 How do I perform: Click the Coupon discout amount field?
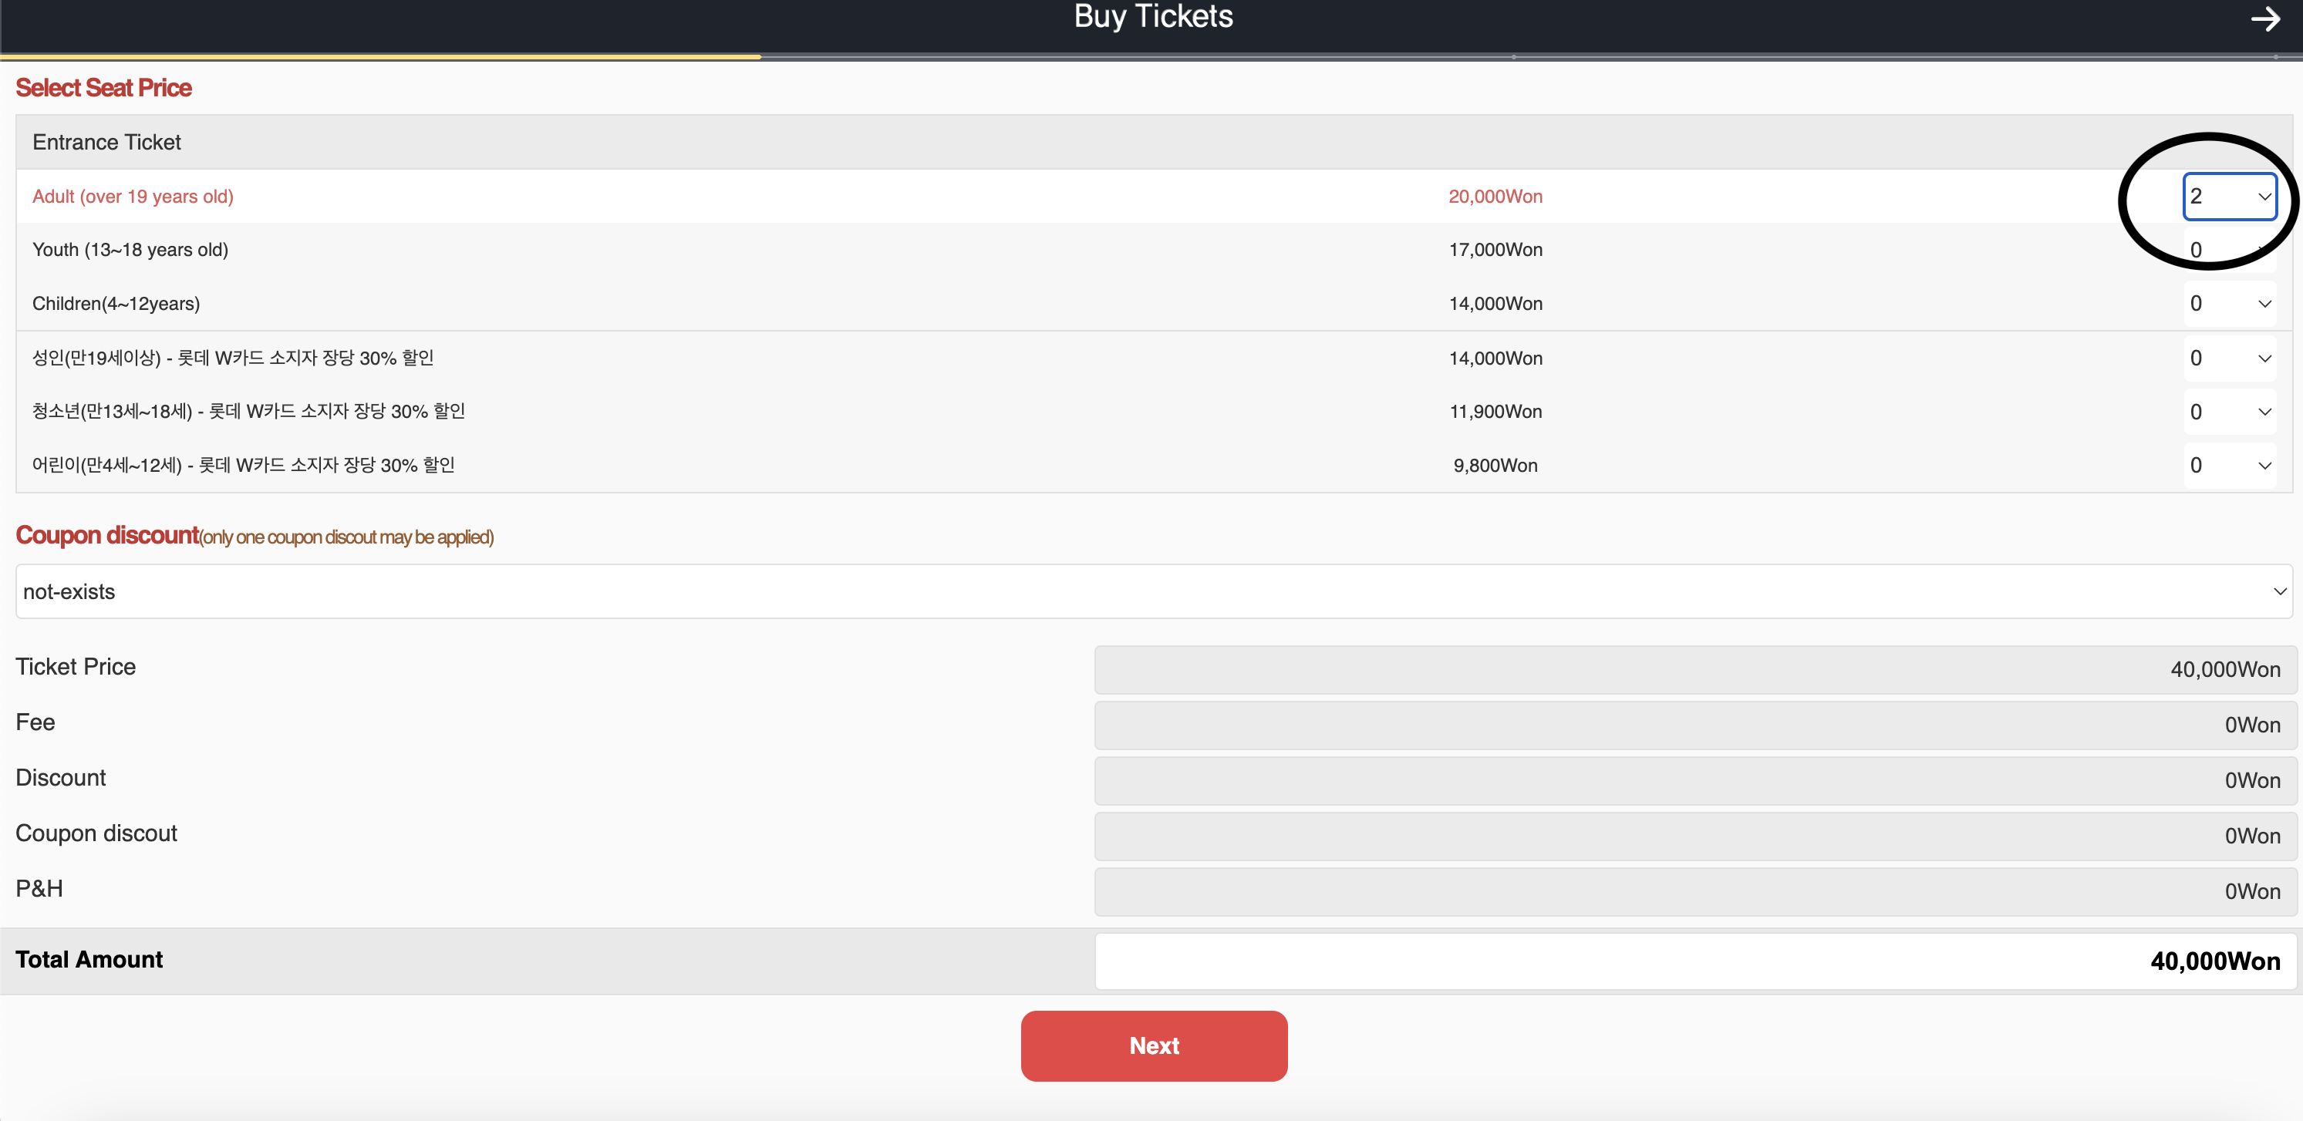tap(1694, 836)
